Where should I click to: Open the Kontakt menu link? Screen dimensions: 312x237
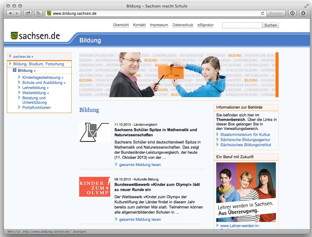pyautogui.click(x=139, y=25)
